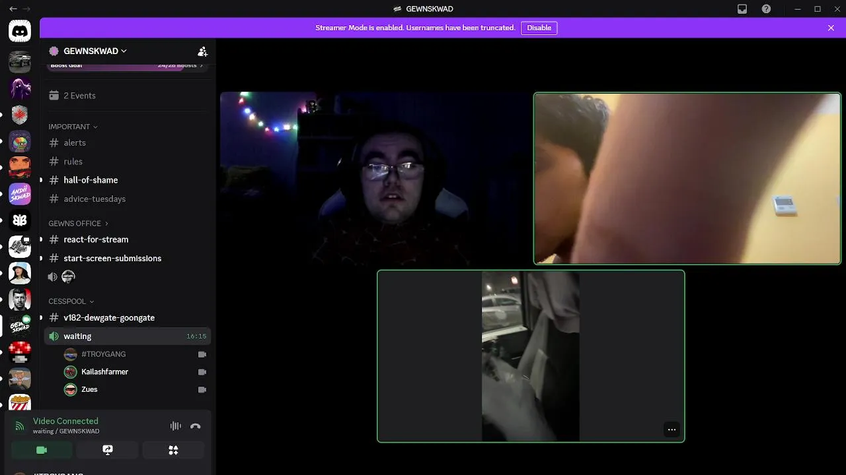Viewport: 846px width, 475px height.
Task: Select user #TROYGANG in voice list
Action: (x=135, y=354)
